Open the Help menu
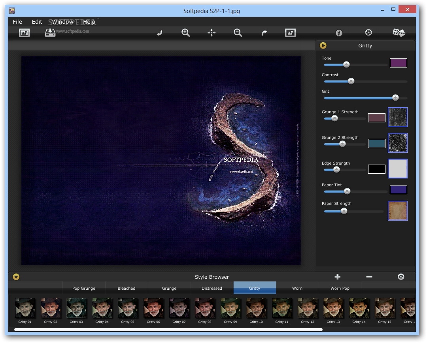The width and height of the screenshot is (427, 343). 89,22
